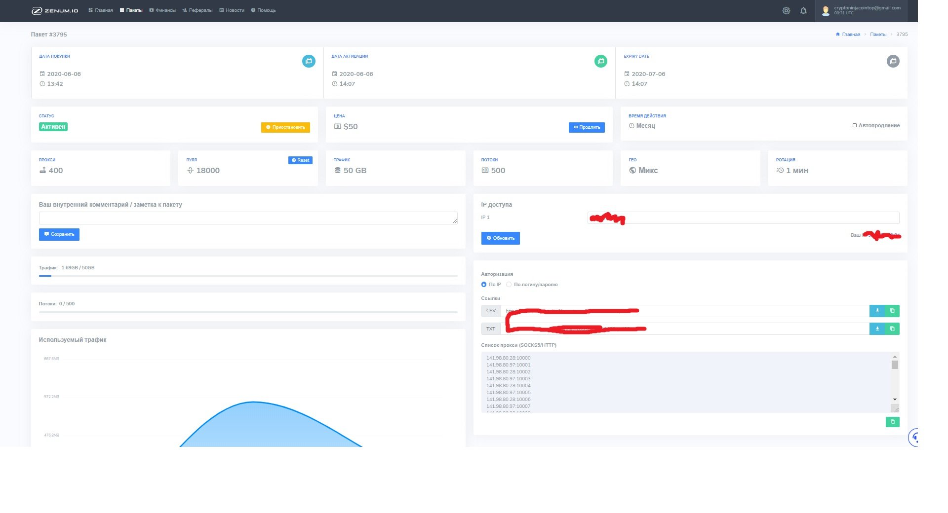The height and width of the screenshot is (513, 948).
Task: Enable the Автопродление checkbox
Action: pyautogui.click(x=855, y=126)
